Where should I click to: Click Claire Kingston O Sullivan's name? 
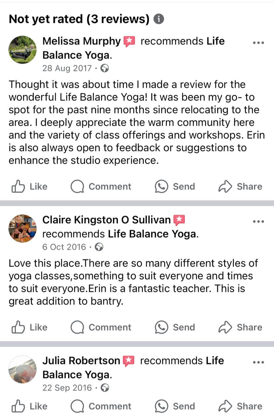[106, 220]
